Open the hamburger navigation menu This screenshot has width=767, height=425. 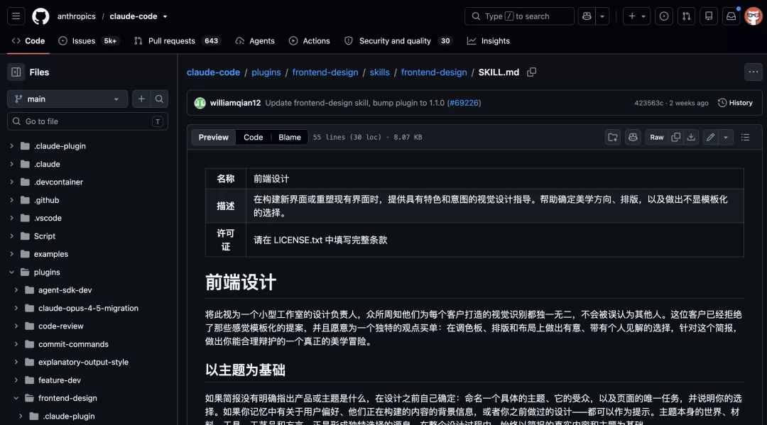(x=16, y=16)
